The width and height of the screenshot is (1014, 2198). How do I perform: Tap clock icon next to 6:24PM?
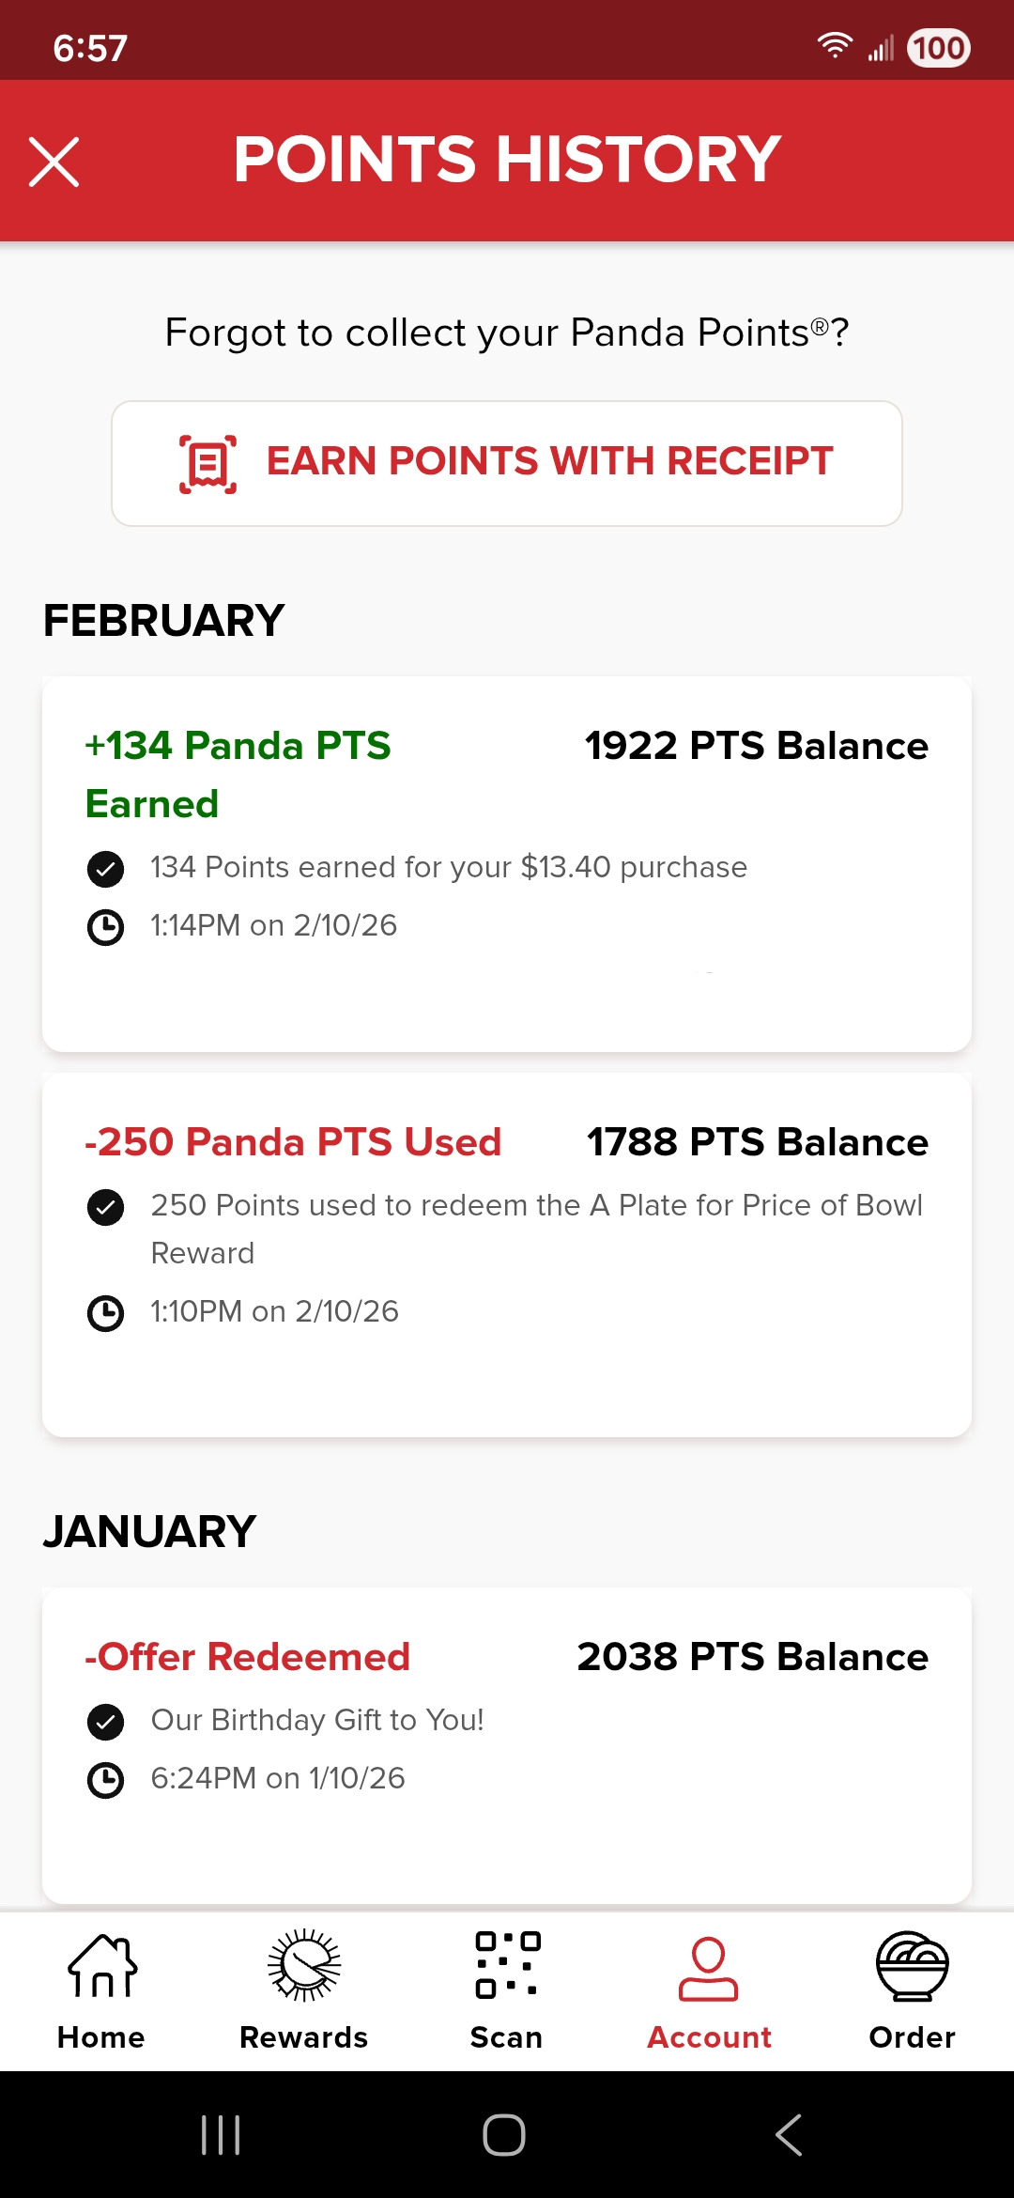(105, 1780)
